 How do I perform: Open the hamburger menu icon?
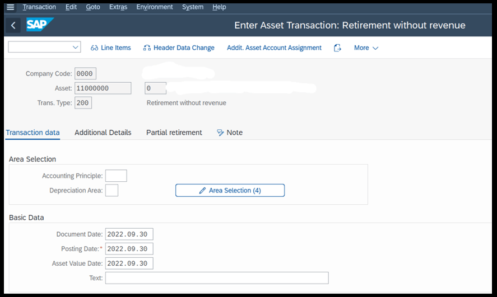[11, 7]
